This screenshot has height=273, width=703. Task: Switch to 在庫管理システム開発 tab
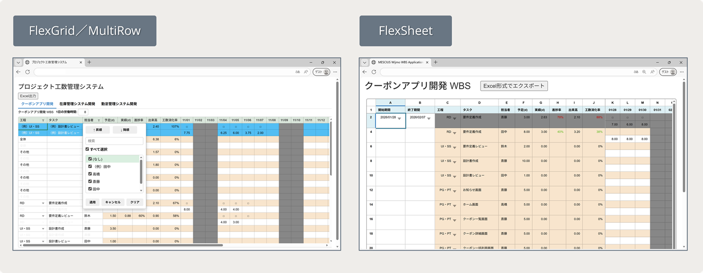[x=77, y=104]
